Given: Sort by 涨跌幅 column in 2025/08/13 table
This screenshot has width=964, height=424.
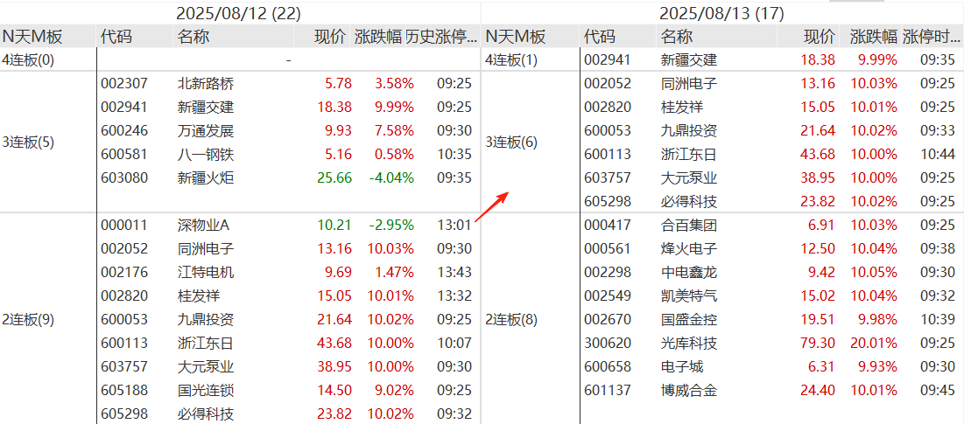Looking at the screenshot, I should [x=874, y=37].
